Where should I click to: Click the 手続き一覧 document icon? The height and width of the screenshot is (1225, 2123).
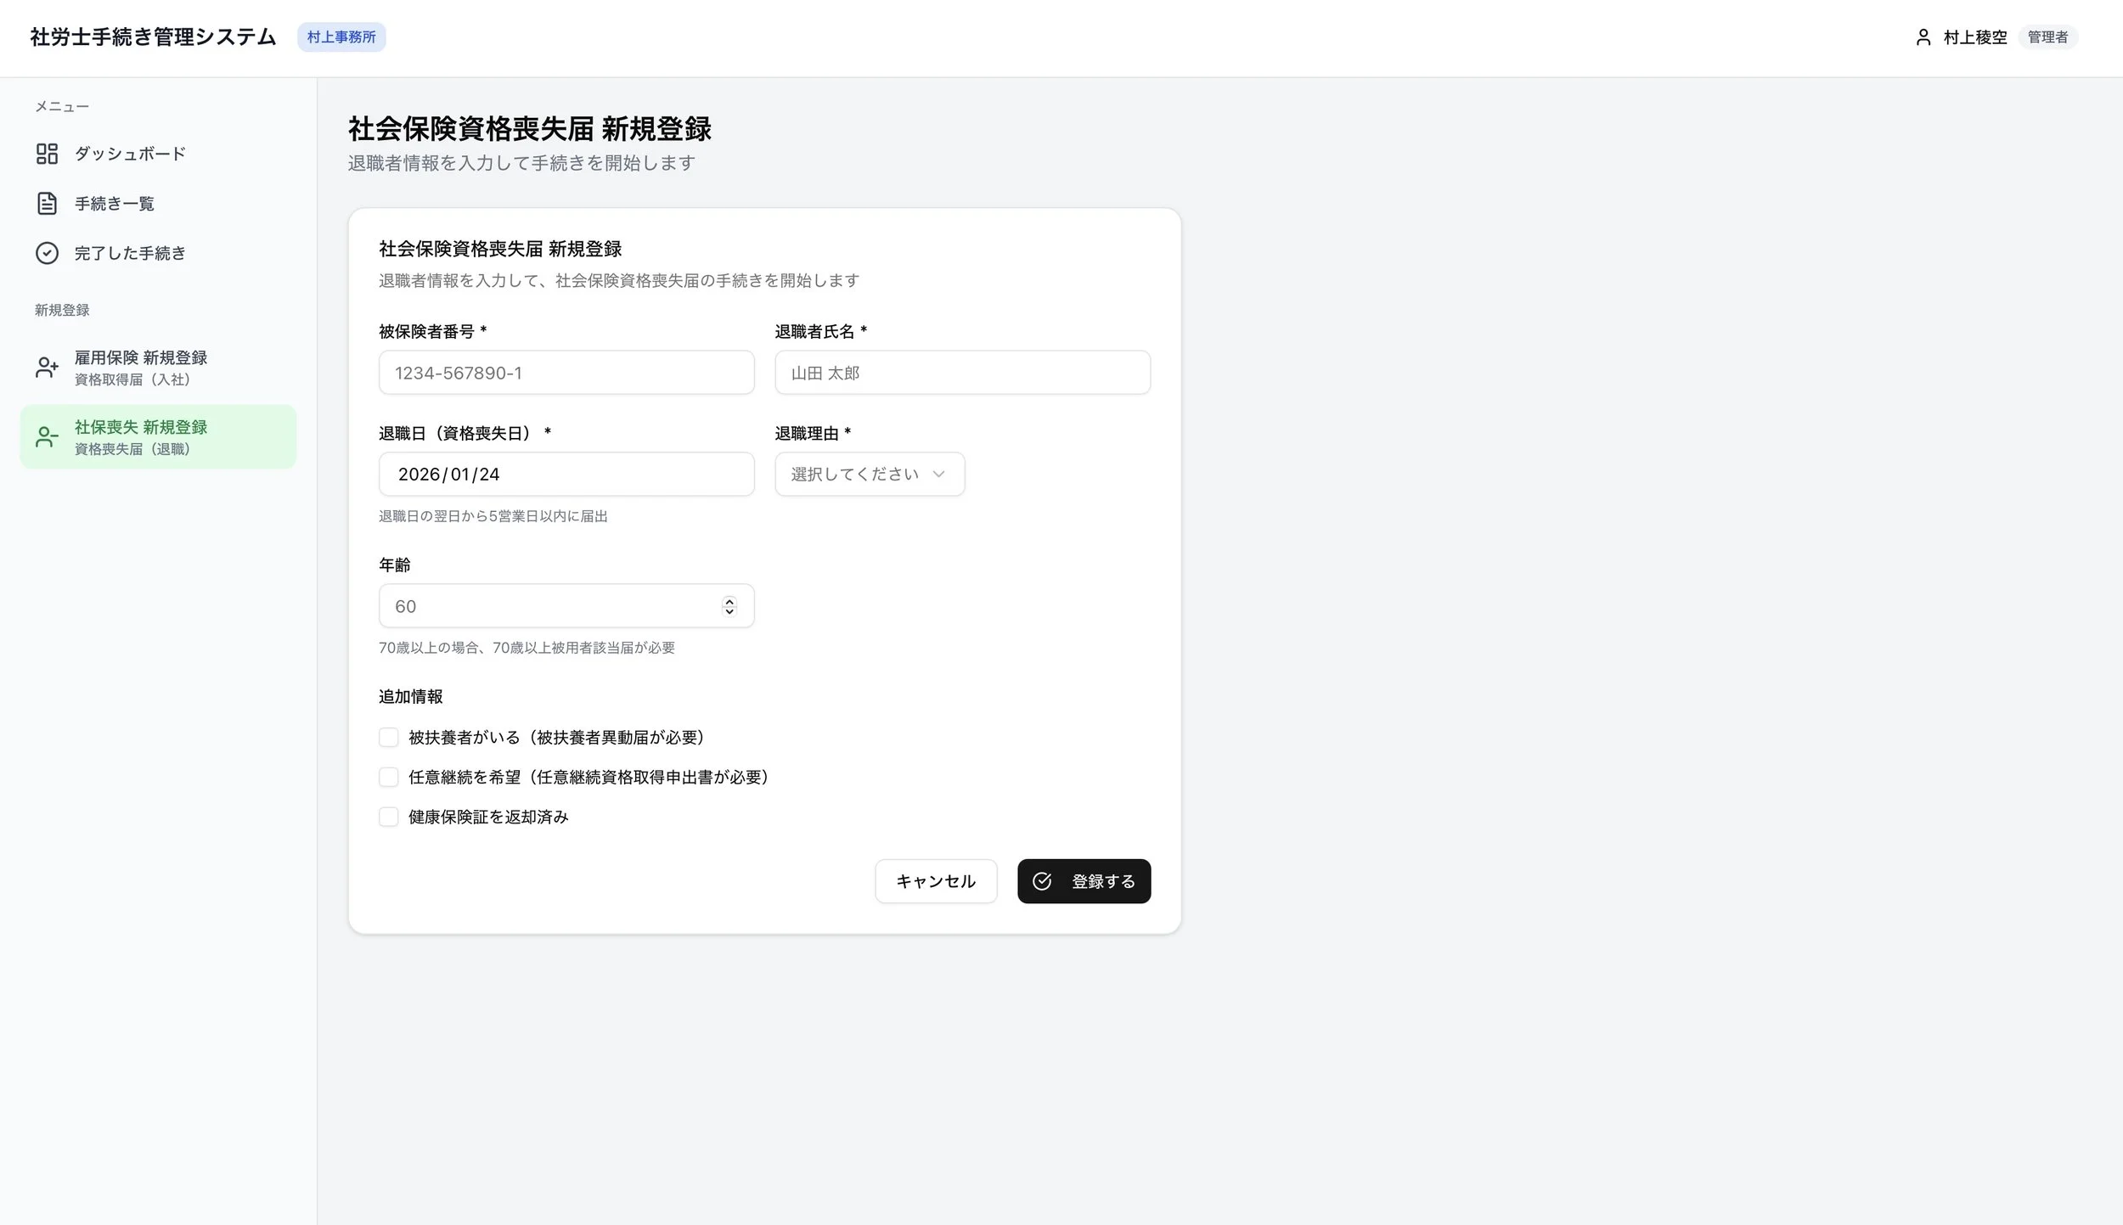(47, 204)
